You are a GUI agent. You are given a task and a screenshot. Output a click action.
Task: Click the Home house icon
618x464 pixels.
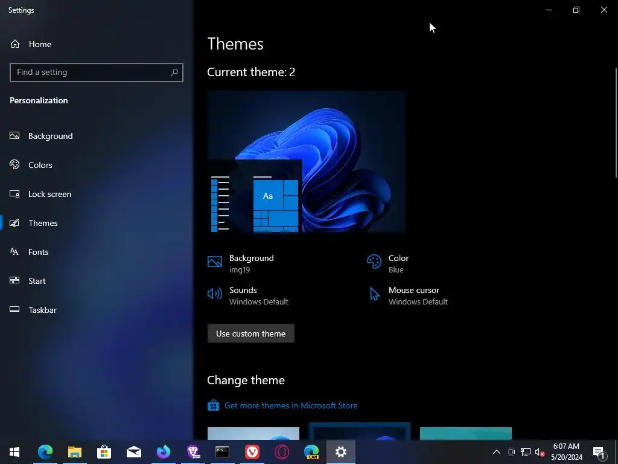click(x=15, y=43)
